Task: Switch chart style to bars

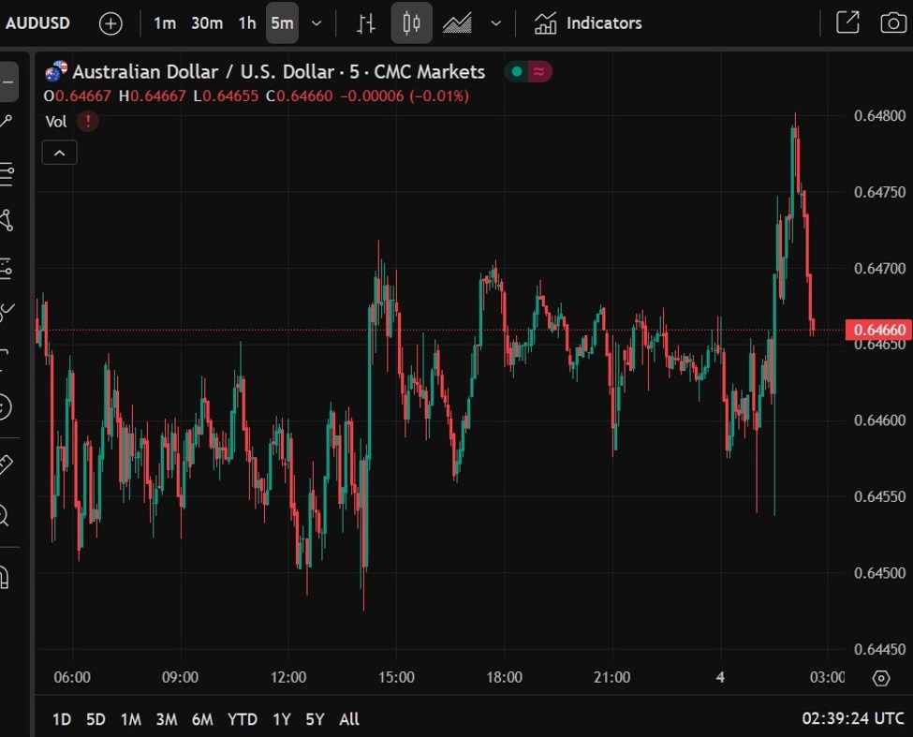Action: (365, 23)
